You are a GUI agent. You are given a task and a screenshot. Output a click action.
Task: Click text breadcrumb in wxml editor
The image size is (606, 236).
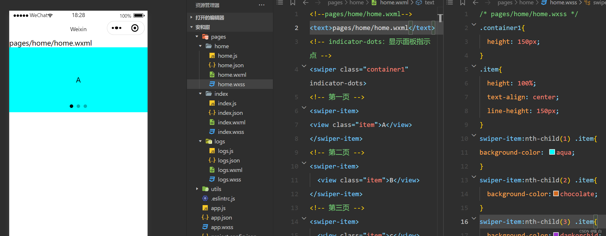(429, 3)
